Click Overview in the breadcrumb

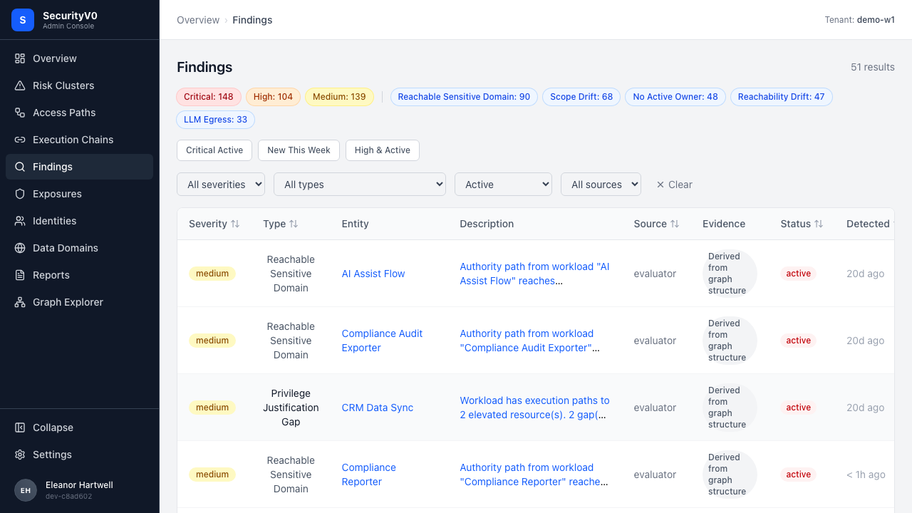click(198, 20)
